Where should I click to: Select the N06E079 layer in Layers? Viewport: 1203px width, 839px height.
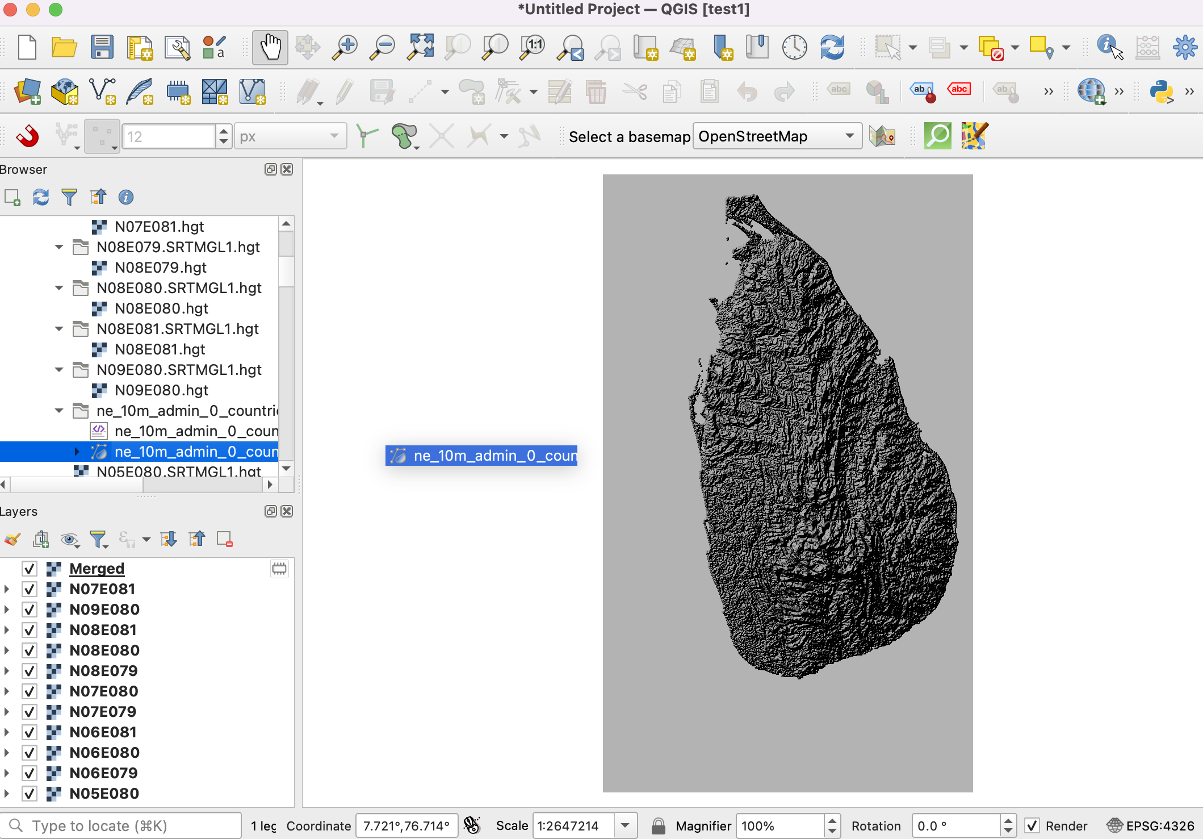click(103, 773)
